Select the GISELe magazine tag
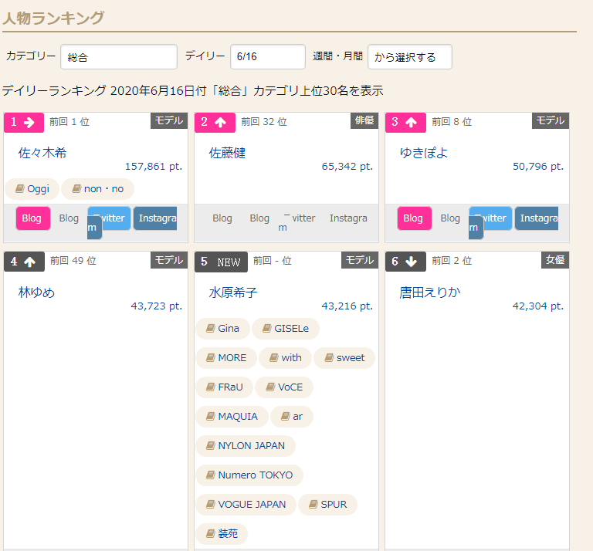Screen dimensions: 593x551 pos(286,329)
